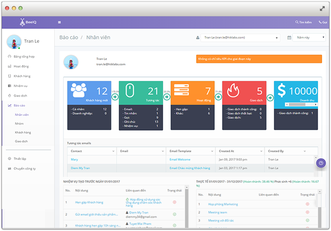Image resolution: width=331 pixels, height=231 pixels.
Task: Select Nhóm under Báo cáo submenu
Action: point(19,124)
